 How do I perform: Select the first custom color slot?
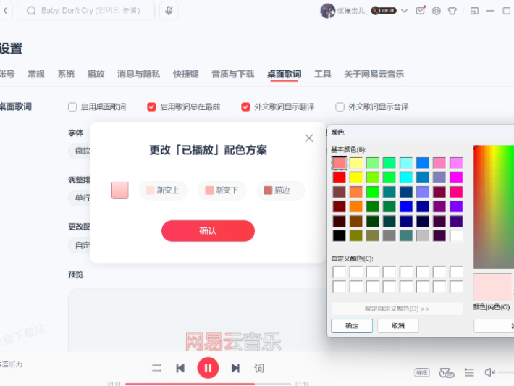tap(340, 272)
